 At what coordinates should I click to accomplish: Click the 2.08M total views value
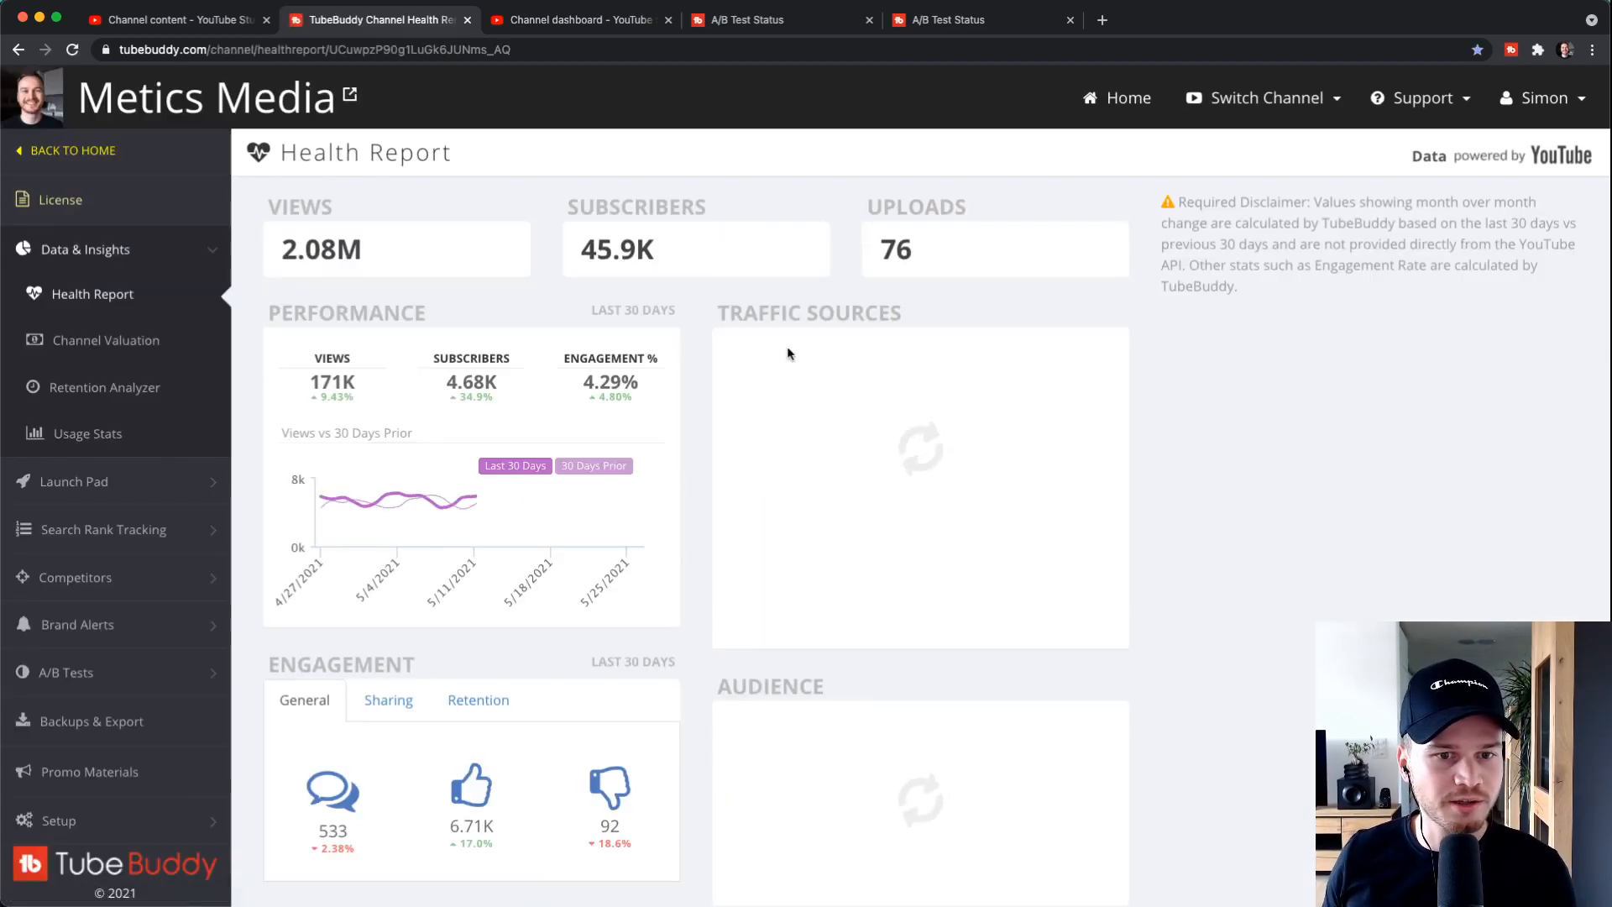pyautogui.click(x=321, y=249)
